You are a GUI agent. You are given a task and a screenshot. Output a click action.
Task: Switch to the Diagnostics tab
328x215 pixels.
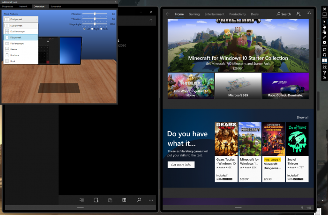(x=7, y=7)
